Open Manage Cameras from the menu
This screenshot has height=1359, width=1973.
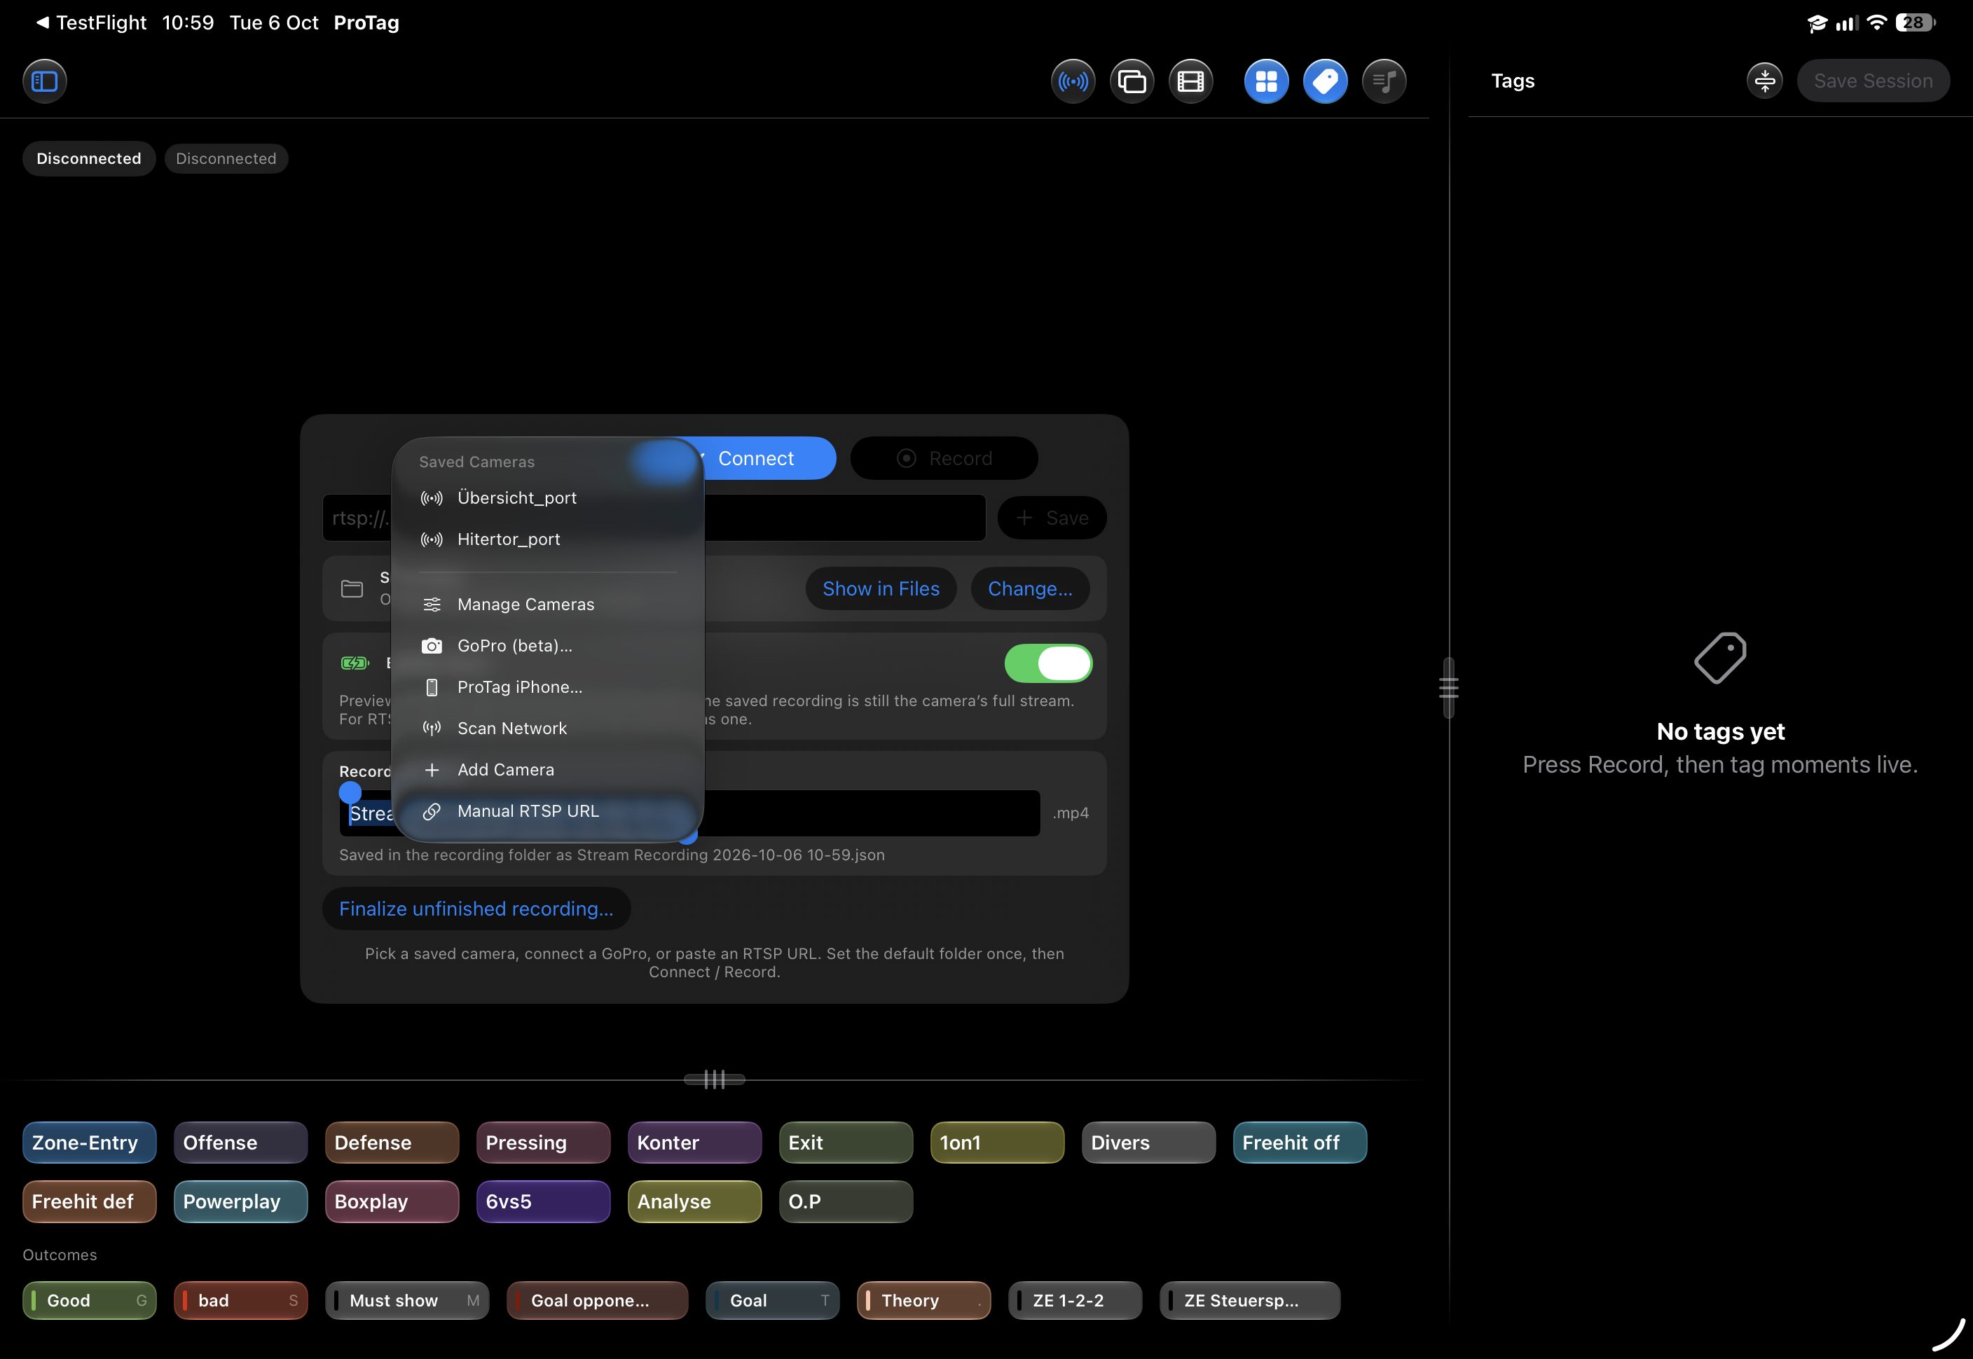click(x=547, y=604)
